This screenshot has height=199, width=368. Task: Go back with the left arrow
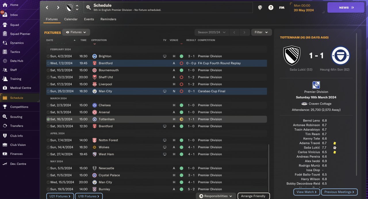point(47,8)
